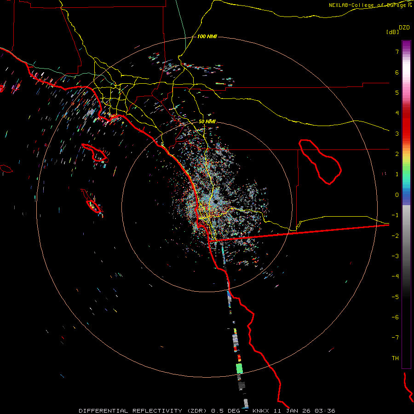Click the "5" value on the scale
Image resolution: width=414 pixels, height=414 pixels.
click(x=397, y=92)
